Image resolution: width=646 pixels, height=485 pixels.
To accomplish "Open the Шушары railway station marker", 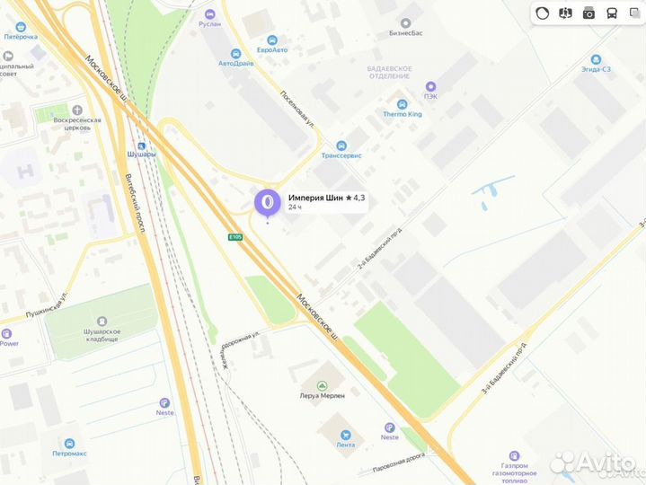I will tap(141, 145).
